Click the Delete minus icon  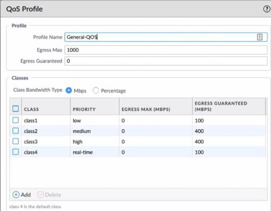click(x=40, y=195)
